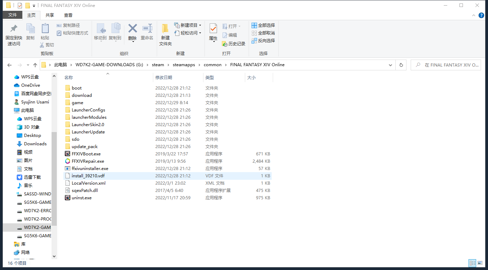The width and height of the screenshot is (488, 270).
Task: Click the 粘贴 (paste) clipboard icon
Action: point(45,29)
